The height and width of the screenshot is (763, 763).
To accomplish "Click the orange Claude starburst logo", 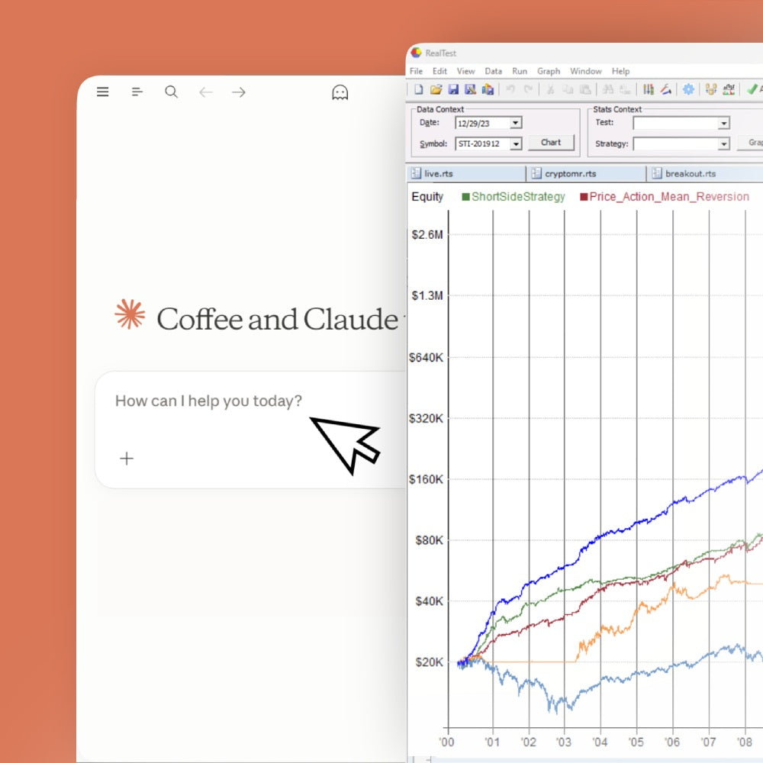I will [130, 314].
